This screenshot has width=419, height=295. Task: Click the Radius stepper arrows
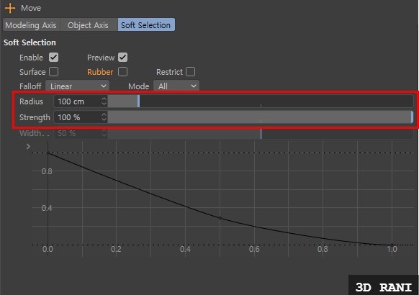[x=104, y=101]
